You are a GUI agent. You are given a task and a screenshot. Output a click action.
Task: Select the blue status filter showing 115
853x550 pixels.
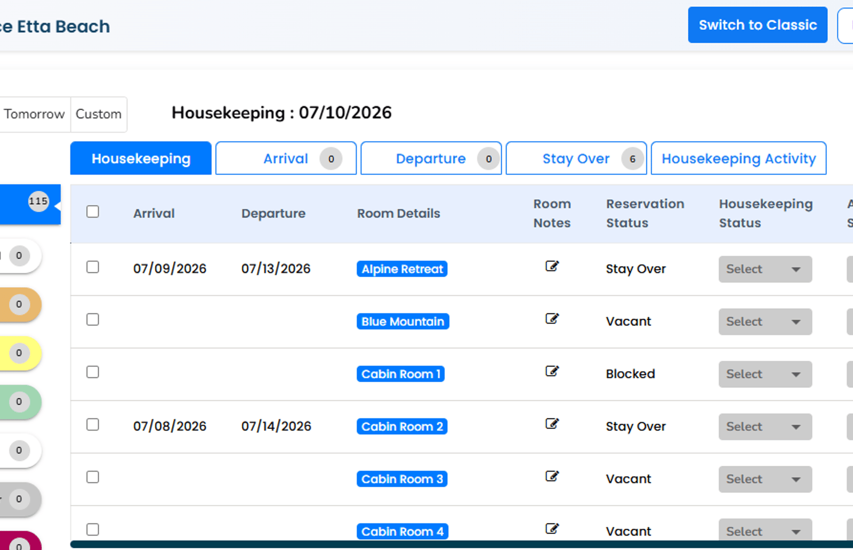(x=30, y=205)
